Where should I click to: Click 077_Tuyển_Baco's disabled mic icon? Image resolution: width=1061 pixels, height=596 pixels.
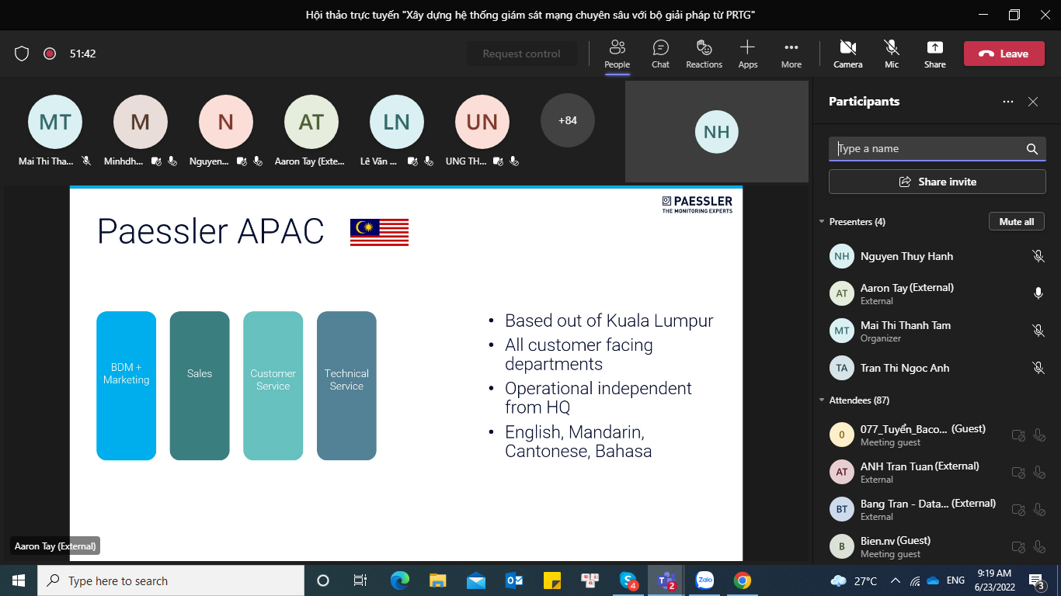(1039, 435)
